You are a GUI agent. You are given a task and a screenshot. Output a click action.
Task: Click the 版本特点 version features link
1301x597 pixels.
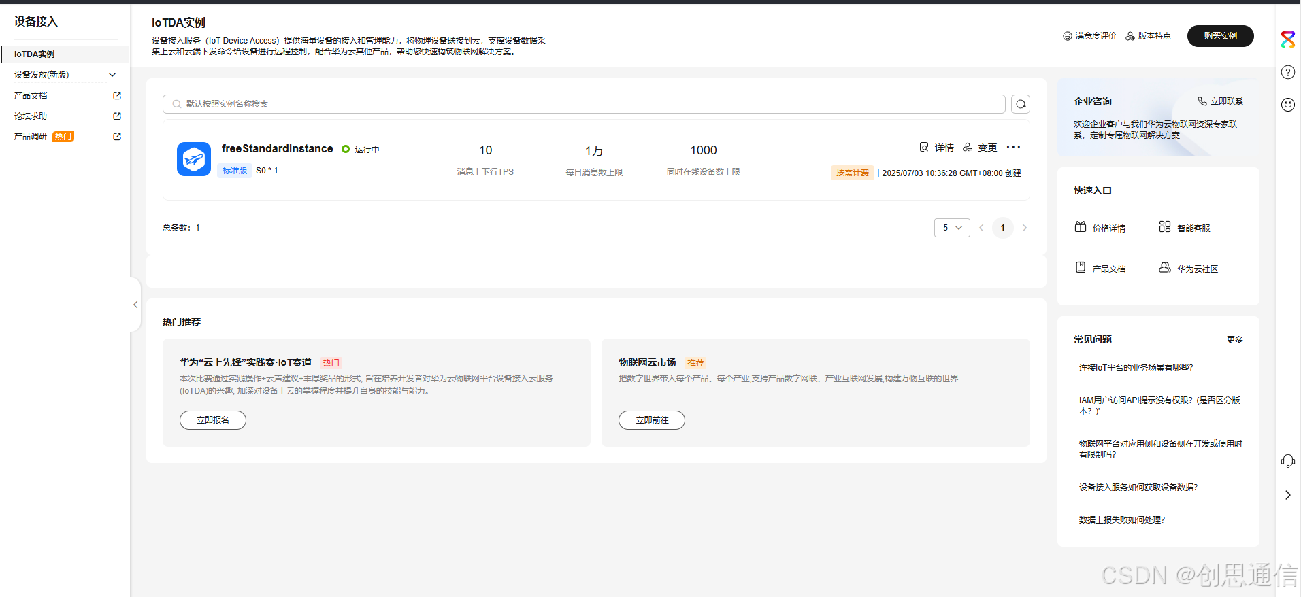pos(1148,36)
